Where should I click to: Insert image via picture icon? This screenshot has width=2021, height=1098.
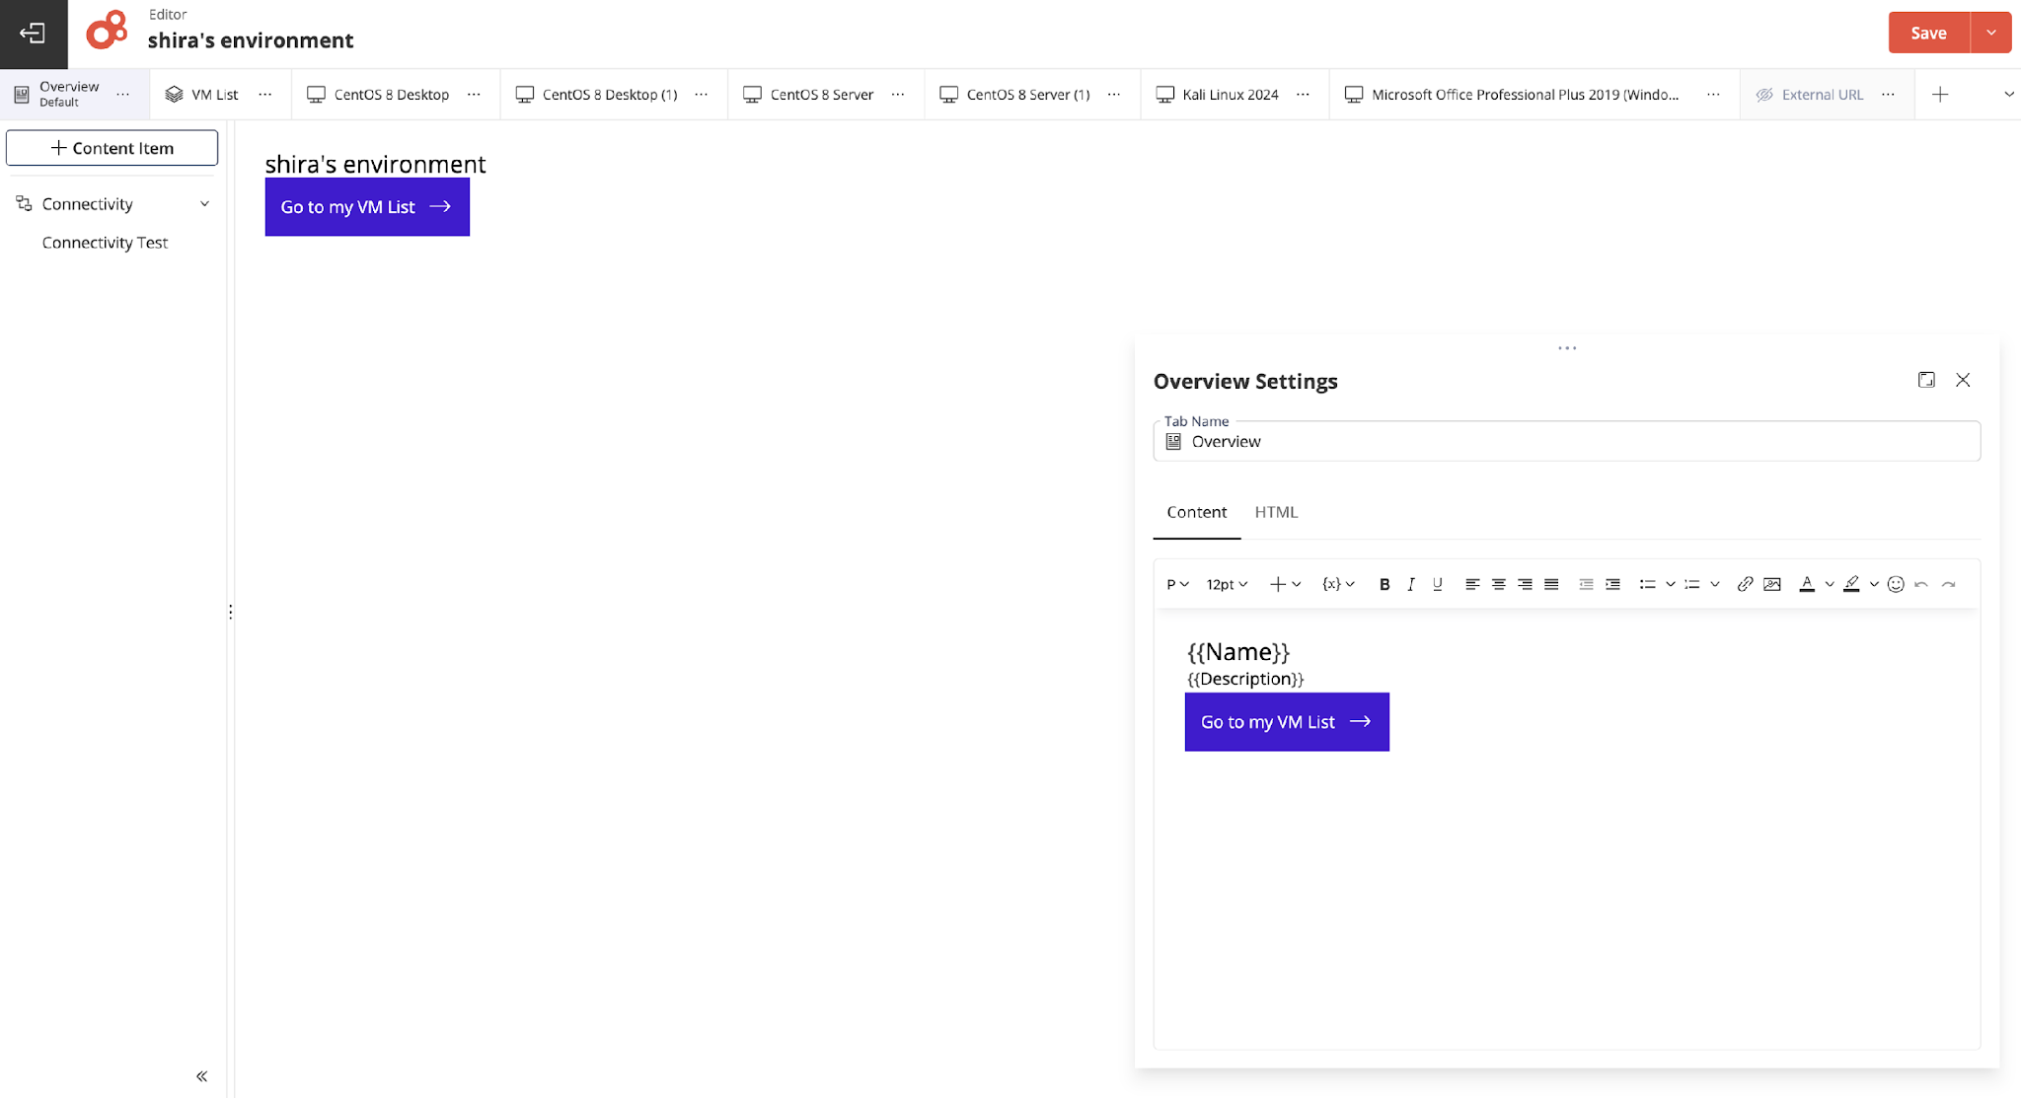(1772, 584)
